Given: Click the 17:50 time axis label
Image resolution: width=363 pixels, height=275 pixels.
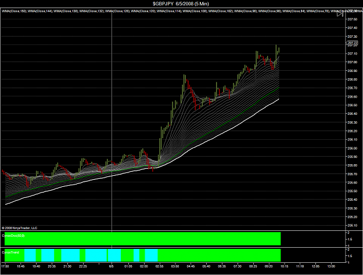Looking at the screenshot, I should [5, 266].
